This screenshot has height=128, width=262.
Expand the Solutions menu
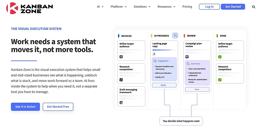(x=142, y=7)
